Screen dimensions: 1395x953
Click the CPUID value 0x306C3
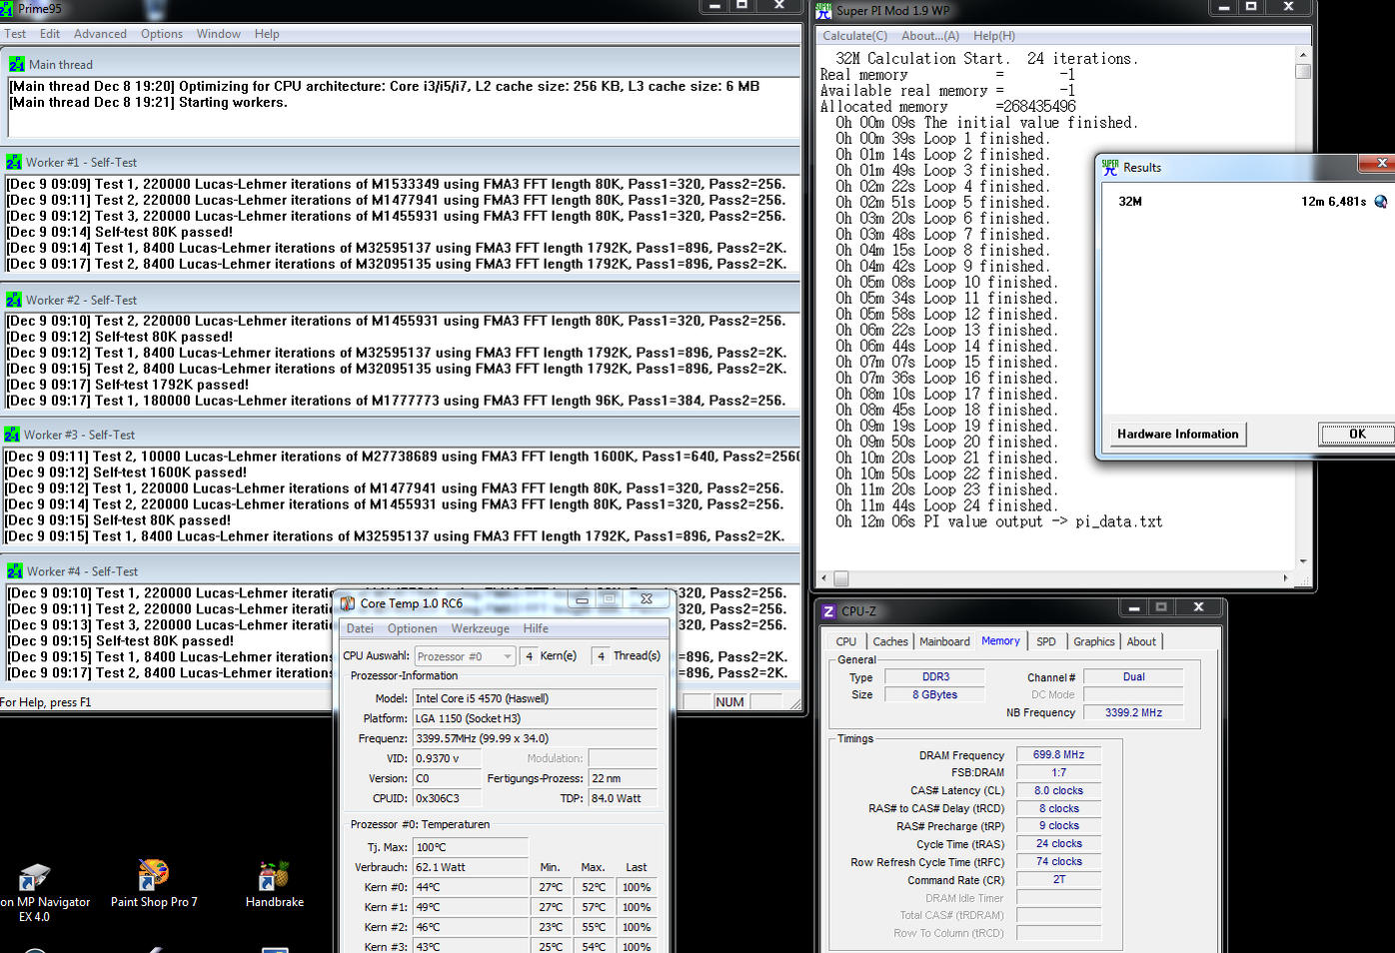click(x=447, y=798)
